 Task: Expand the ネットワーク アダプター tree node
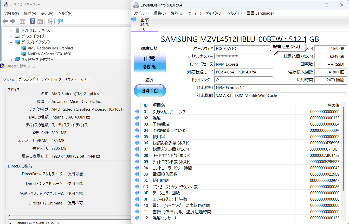[x=11, y=60]
